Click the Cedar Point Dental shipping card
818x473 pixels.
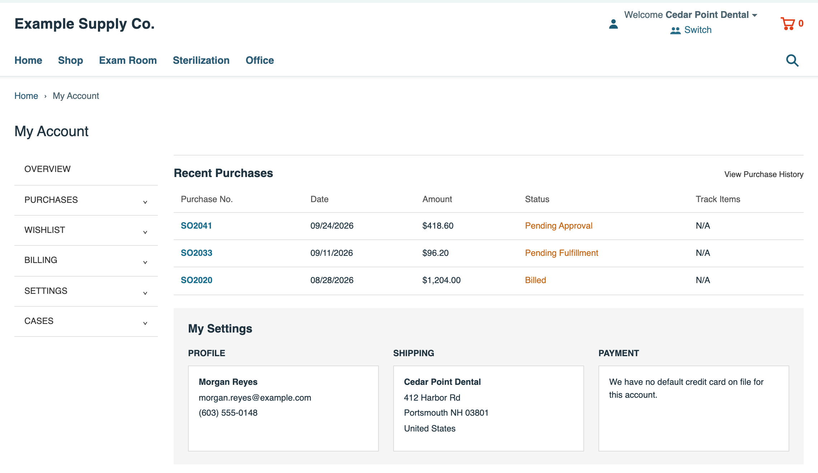[x=489, y=408]
